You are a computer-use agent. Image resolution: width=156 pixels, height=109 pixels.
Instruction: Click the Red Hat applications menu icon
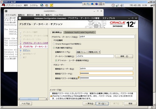[3, 5]
